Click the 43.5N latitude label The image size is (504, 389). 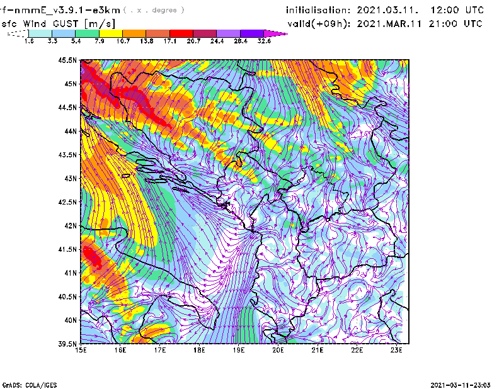click(67, 155)
